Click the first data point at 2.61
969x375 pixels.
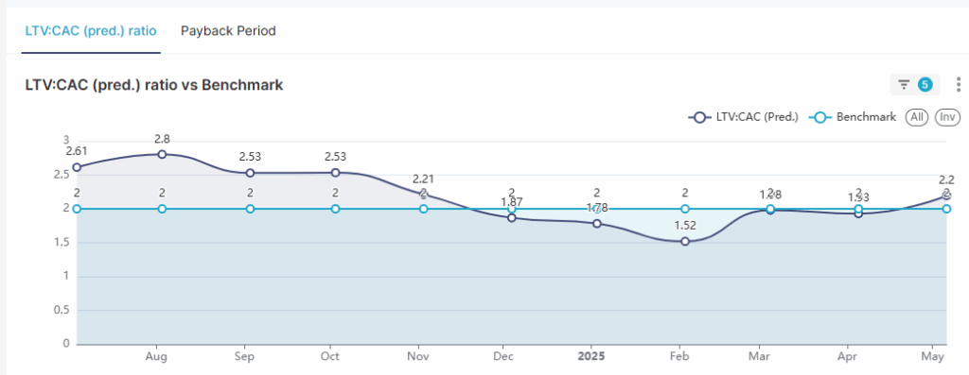click(77, 167)
